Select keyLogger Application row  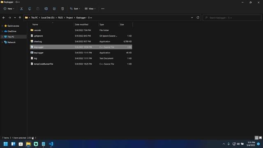point(81,53)
